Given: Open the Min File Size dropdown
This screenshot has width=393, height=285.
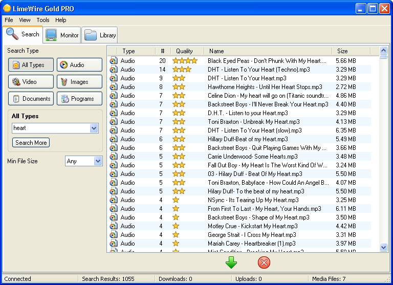Looking at the screenshot, I should click(98, 161).
